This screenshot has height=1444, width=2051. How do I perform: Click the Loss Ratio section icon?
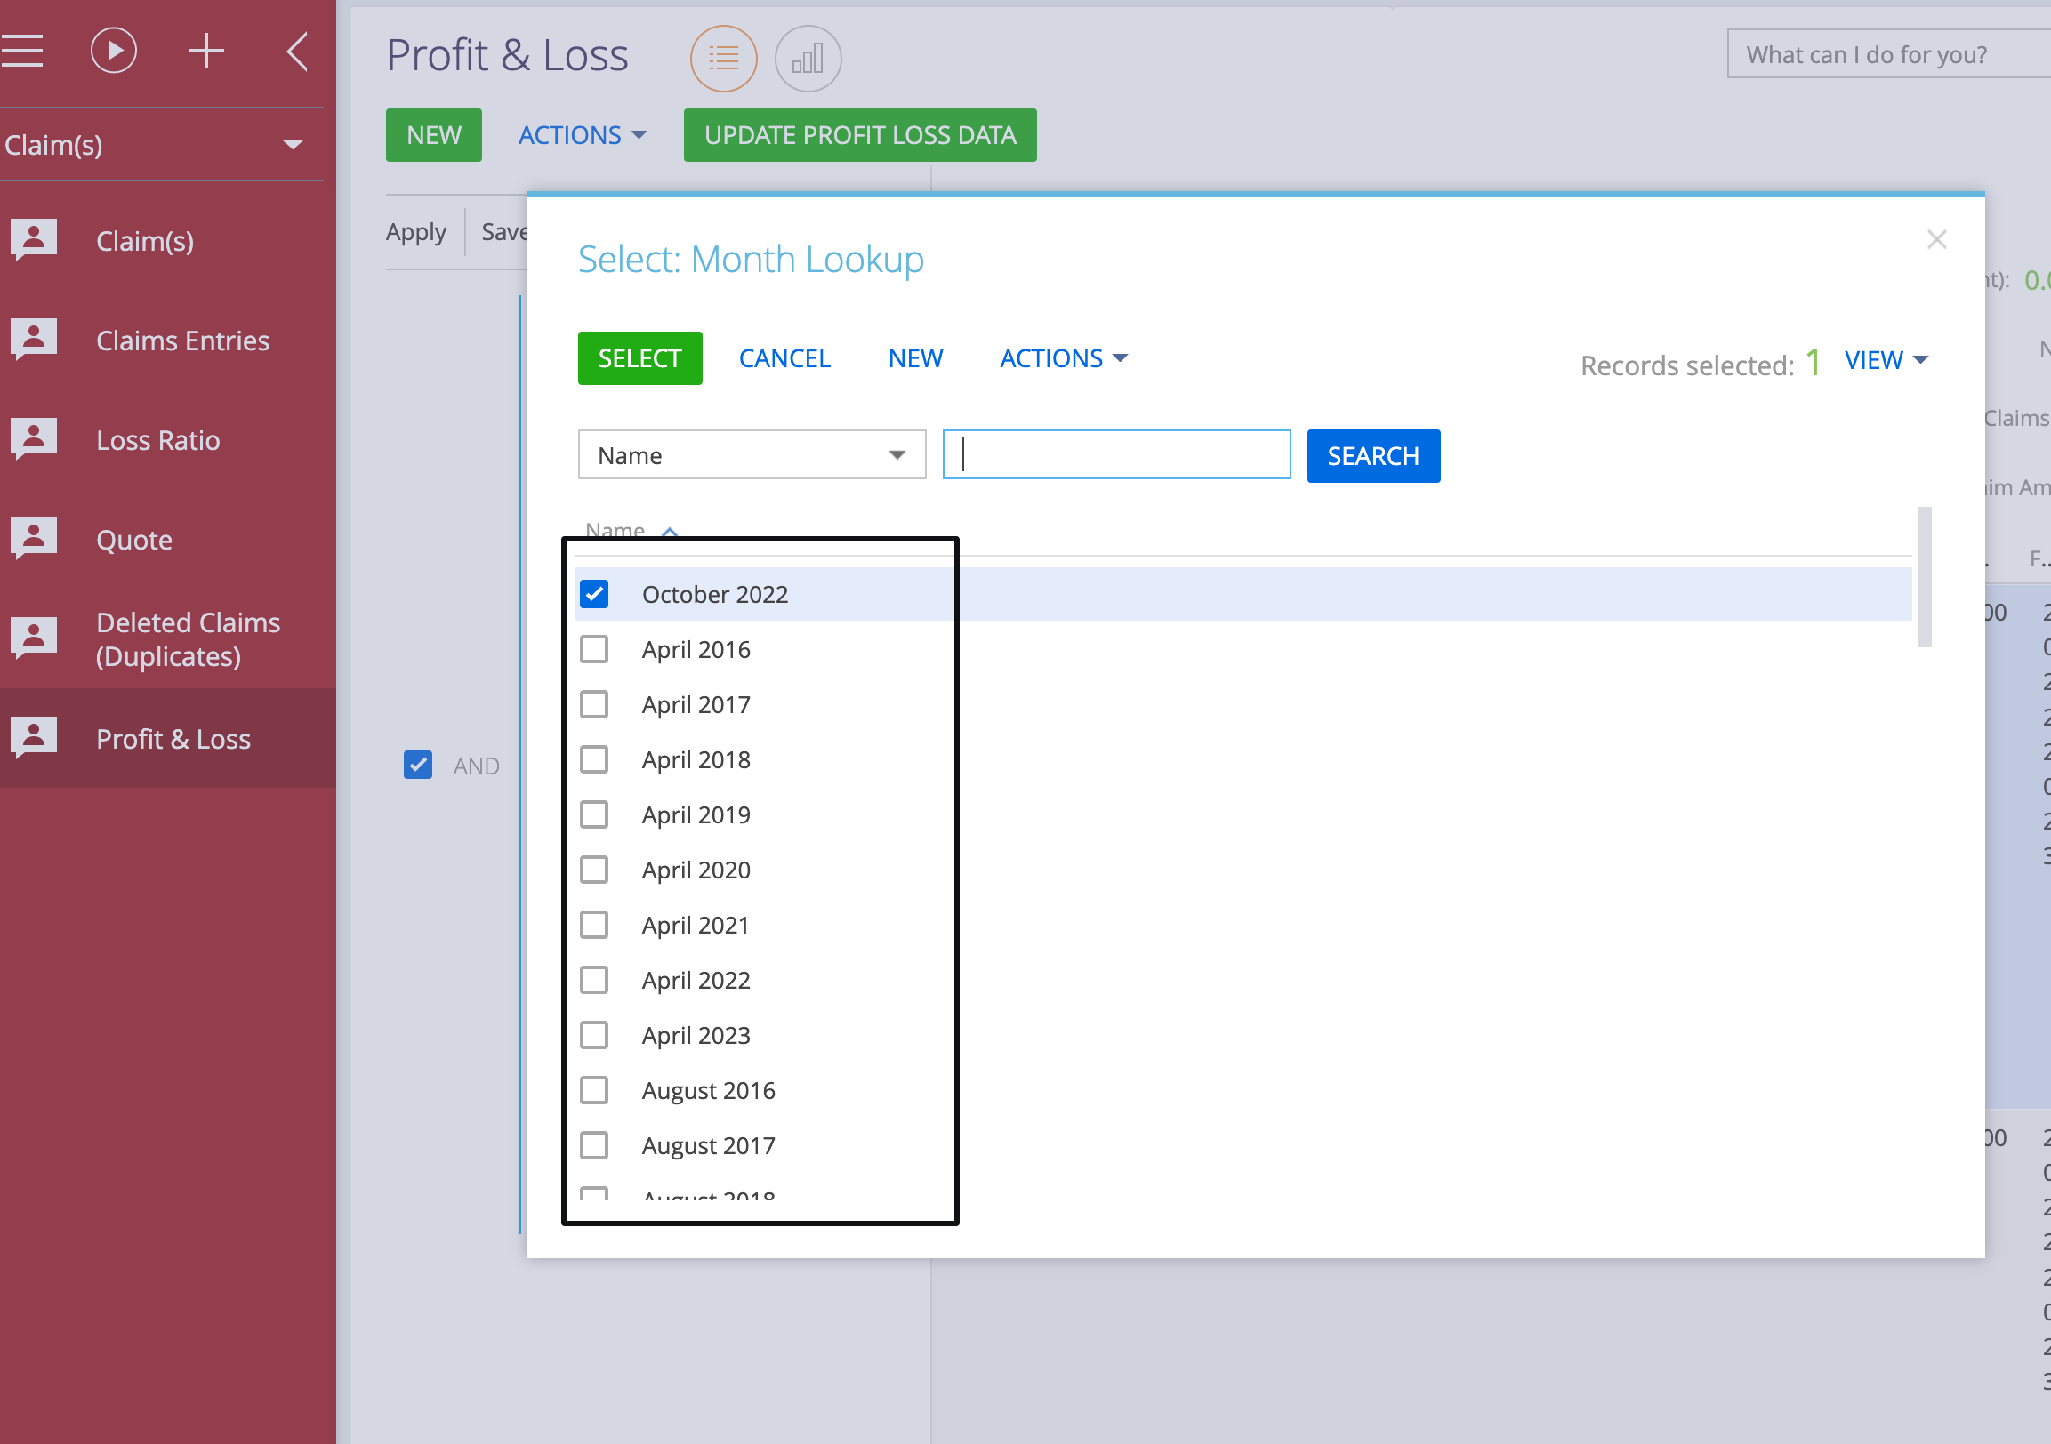[34, 439]
